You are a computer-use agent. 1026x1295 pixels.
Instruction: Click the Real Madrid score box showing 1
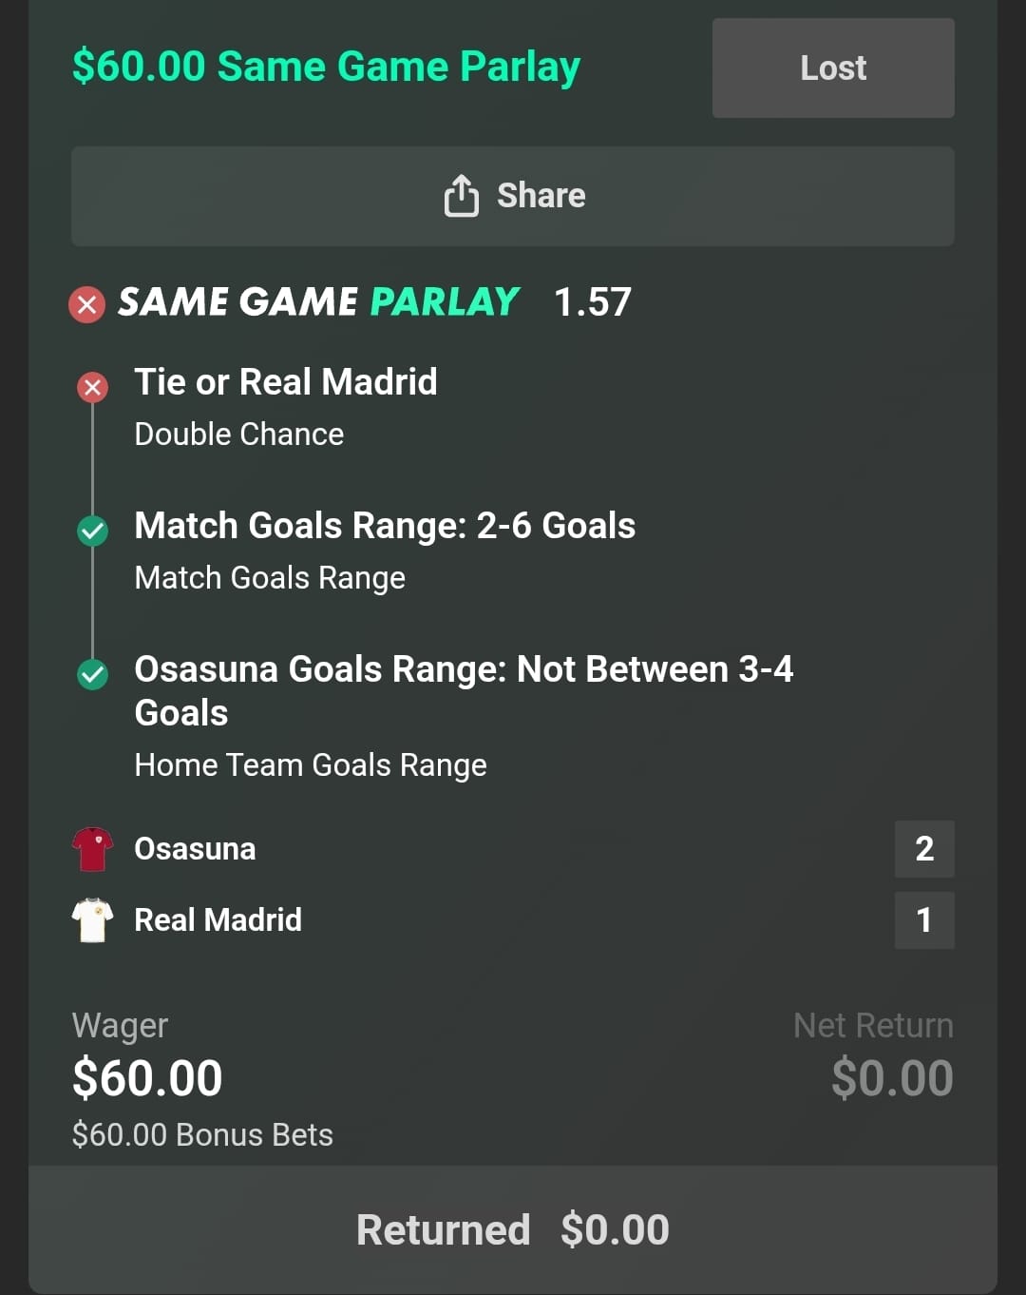click(923, 920)
